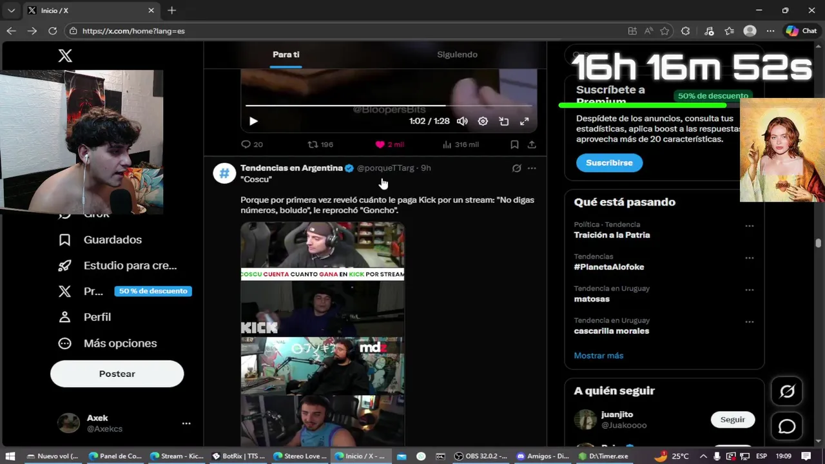
Task: Open juanjito's profile avatar
Action: pos(585,420)
